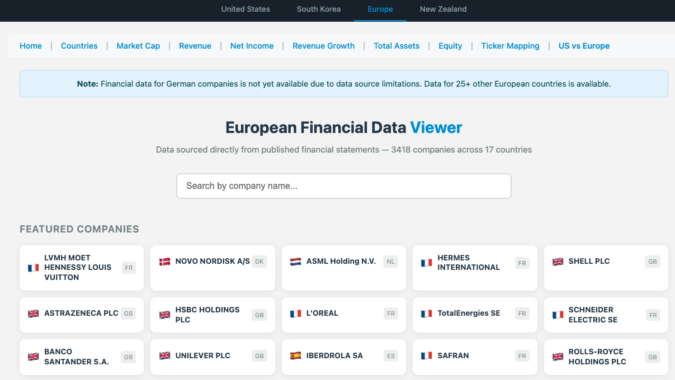Image resolution: width=675 pixels, height=380 pixels.
Task: Click the NL badge on ASML
Action: (x=390, y=262)
